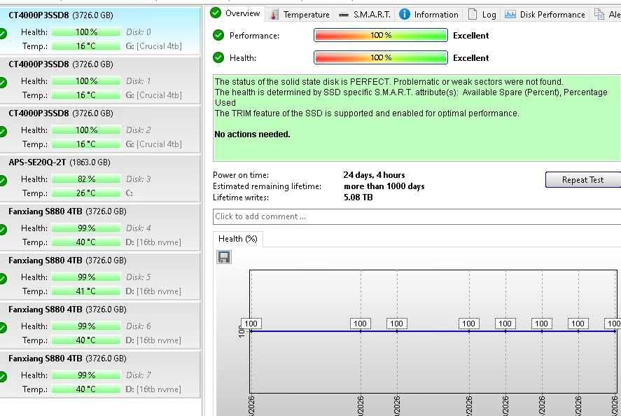Click the Repeat Test button
The image size is (621, 416).
point(582,179)
